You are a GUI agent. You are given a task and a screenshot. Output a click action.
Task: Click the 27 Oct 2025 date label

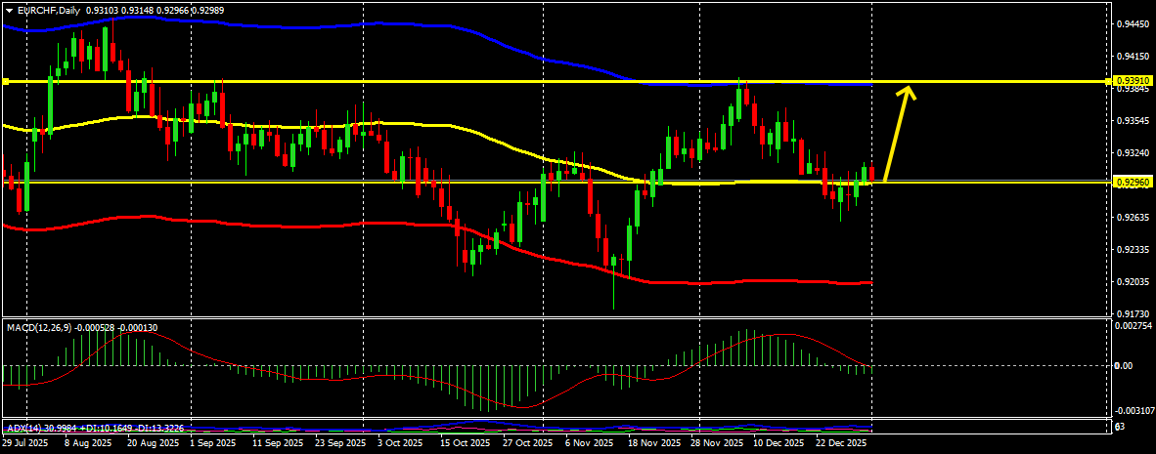click(528, 443)
